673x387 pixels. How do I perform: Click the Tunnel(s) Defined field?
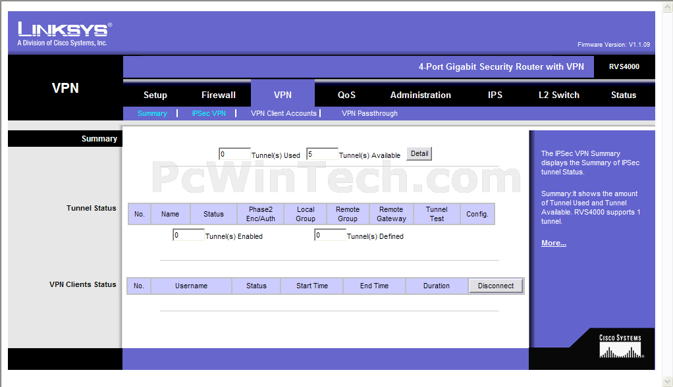point(330,235)
